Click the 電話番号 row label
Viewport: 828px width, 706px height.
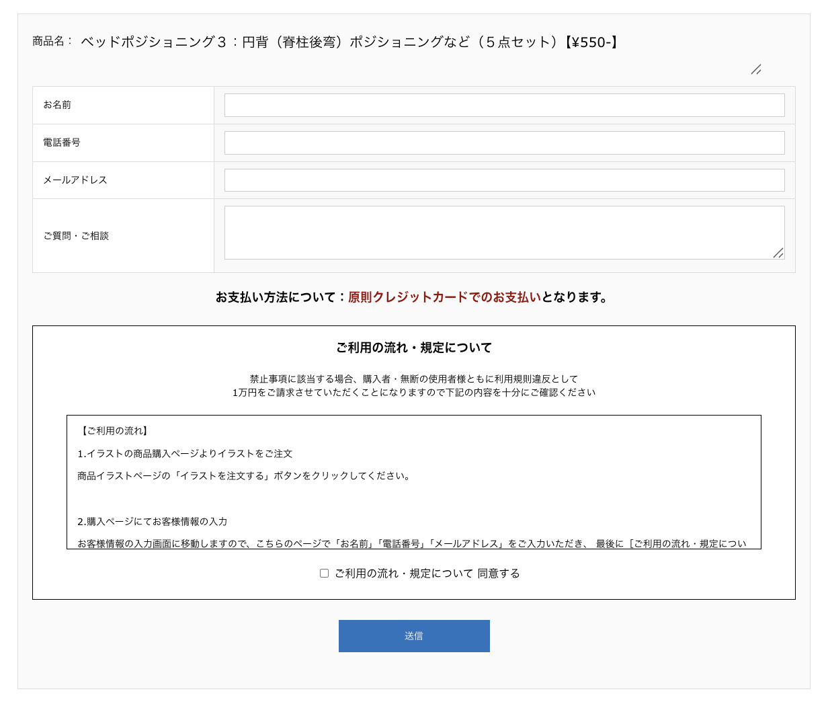pyautogui.click(x=62, y=143)
